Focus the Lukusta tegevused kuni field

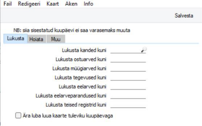[x=128, y=78]
